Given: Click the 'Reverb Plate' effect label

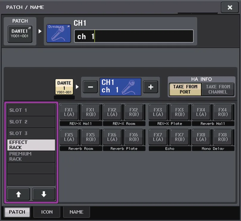Looking at the screenshot, I should 124,149.
